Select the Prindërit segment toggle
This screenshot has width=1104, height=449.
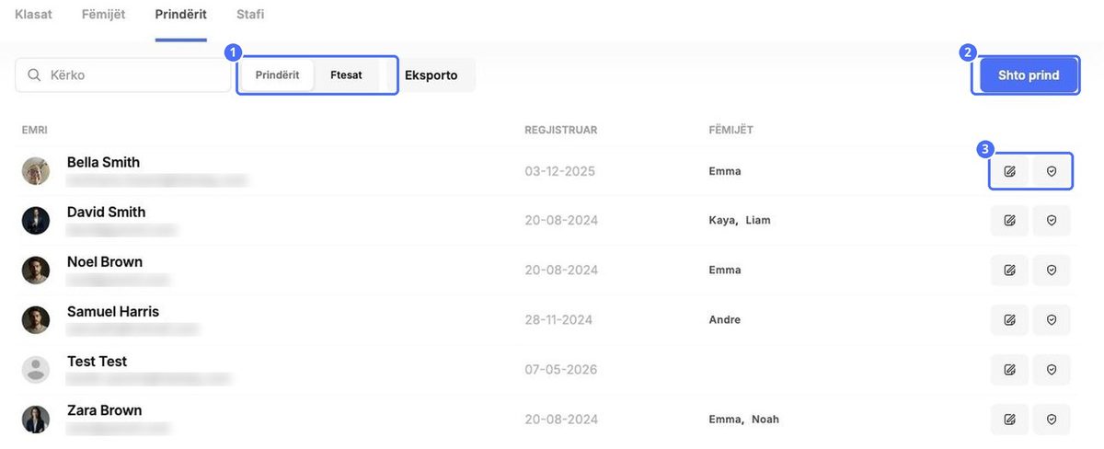pos(277,75)
